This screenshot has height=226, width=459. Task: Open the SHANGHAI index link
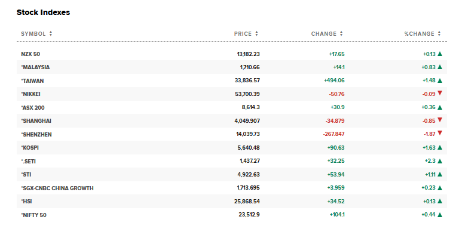pos(36,121)
